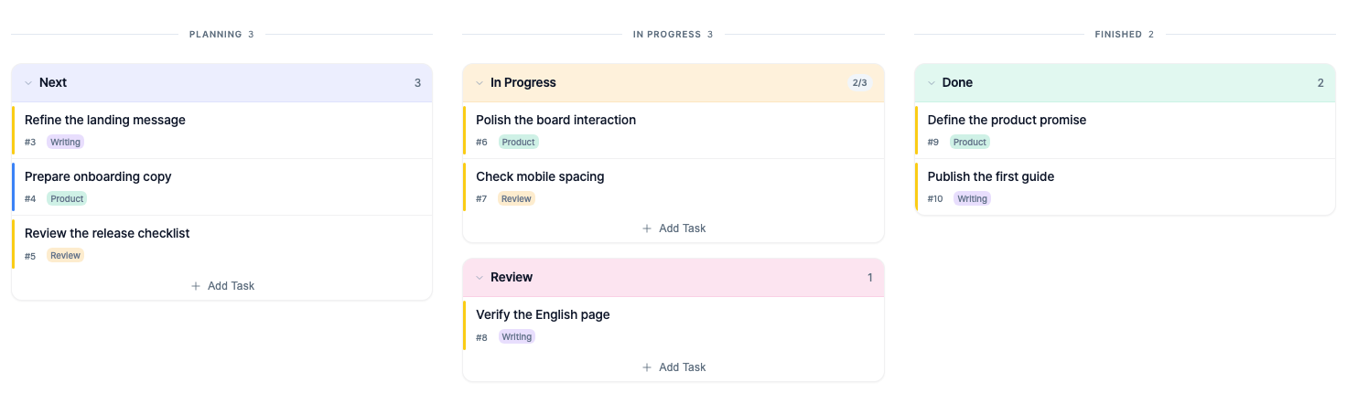
Task: Click the Writing tag on task #3
Action: tap(65, 143)
